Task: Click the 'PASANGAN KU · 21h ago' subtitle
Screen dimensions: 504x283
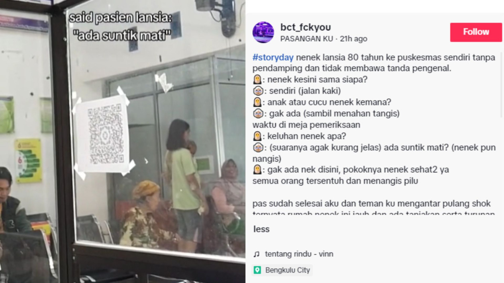Action: pyautogui.click(x=324, y=39)
